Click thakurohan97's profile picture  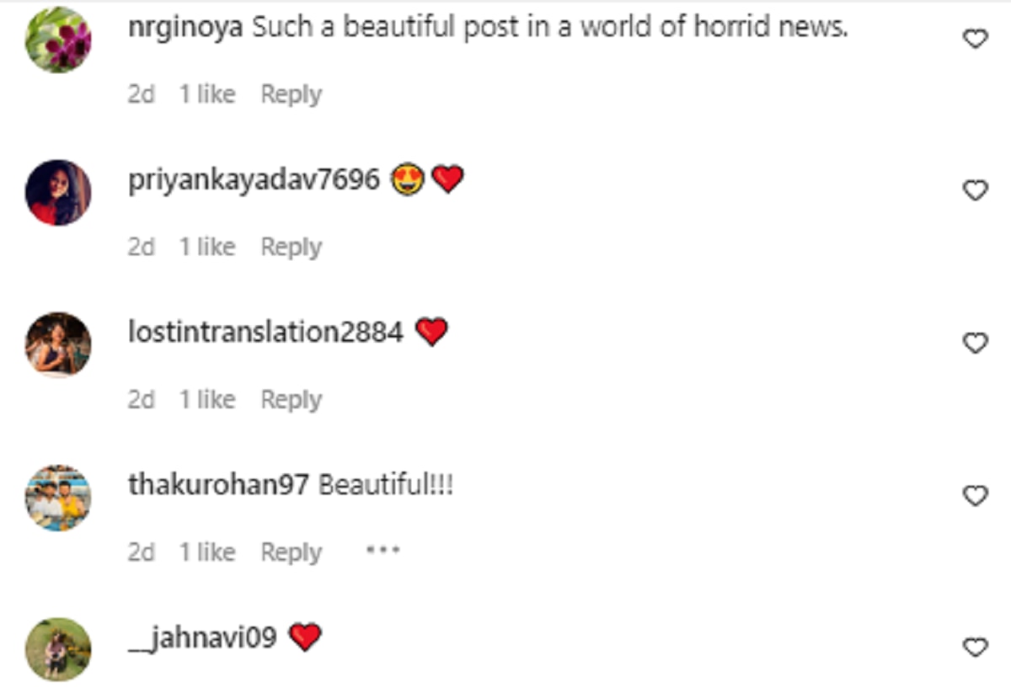(58, 498)
